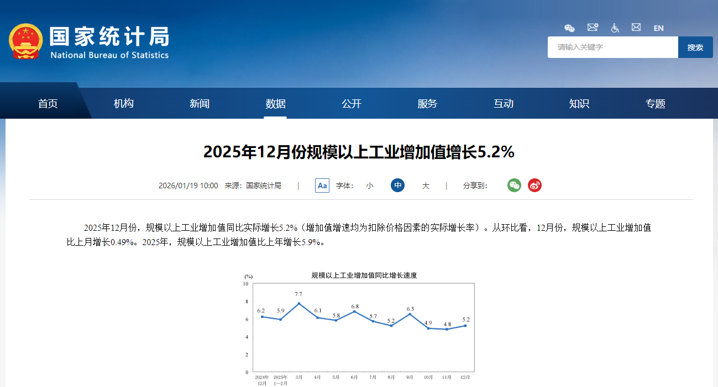Click inside the keyword search input field
This screenshot has height=387, width=718.
(612, 47)
